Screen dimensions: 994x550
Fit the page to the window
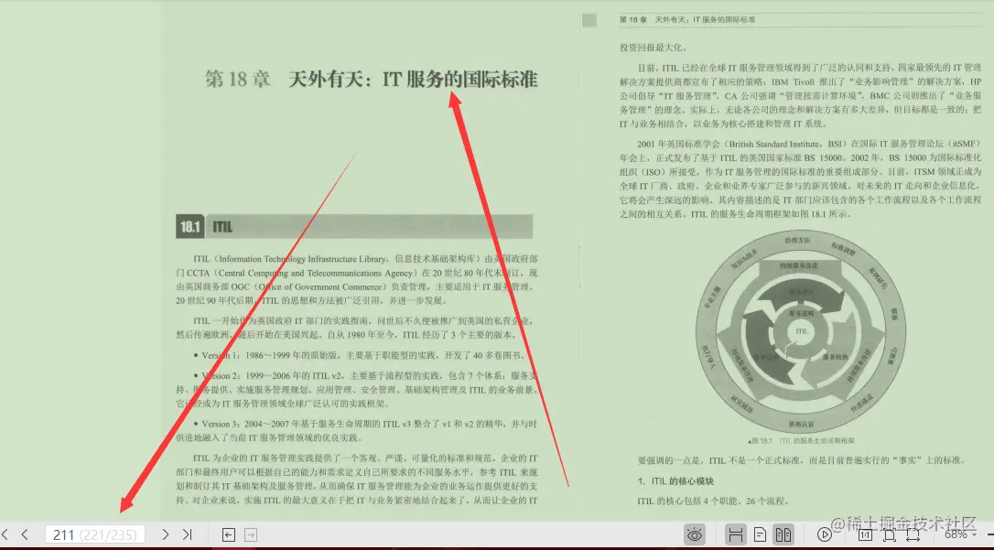[889, 534]
